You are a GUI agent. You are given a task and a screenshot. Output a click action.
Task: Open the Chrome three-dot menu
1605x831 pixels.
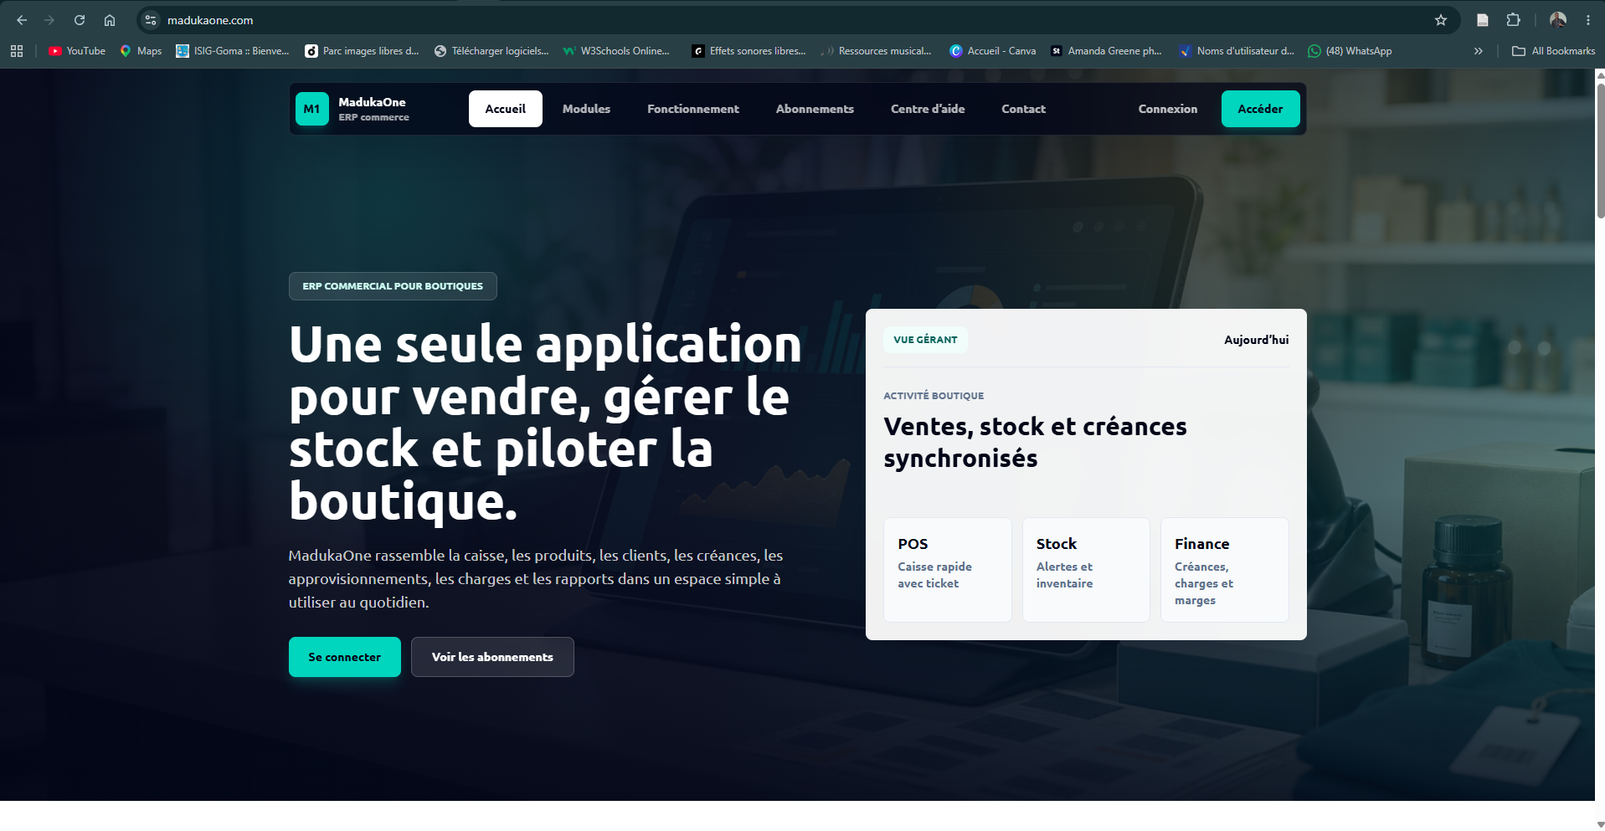point(1588,20)
